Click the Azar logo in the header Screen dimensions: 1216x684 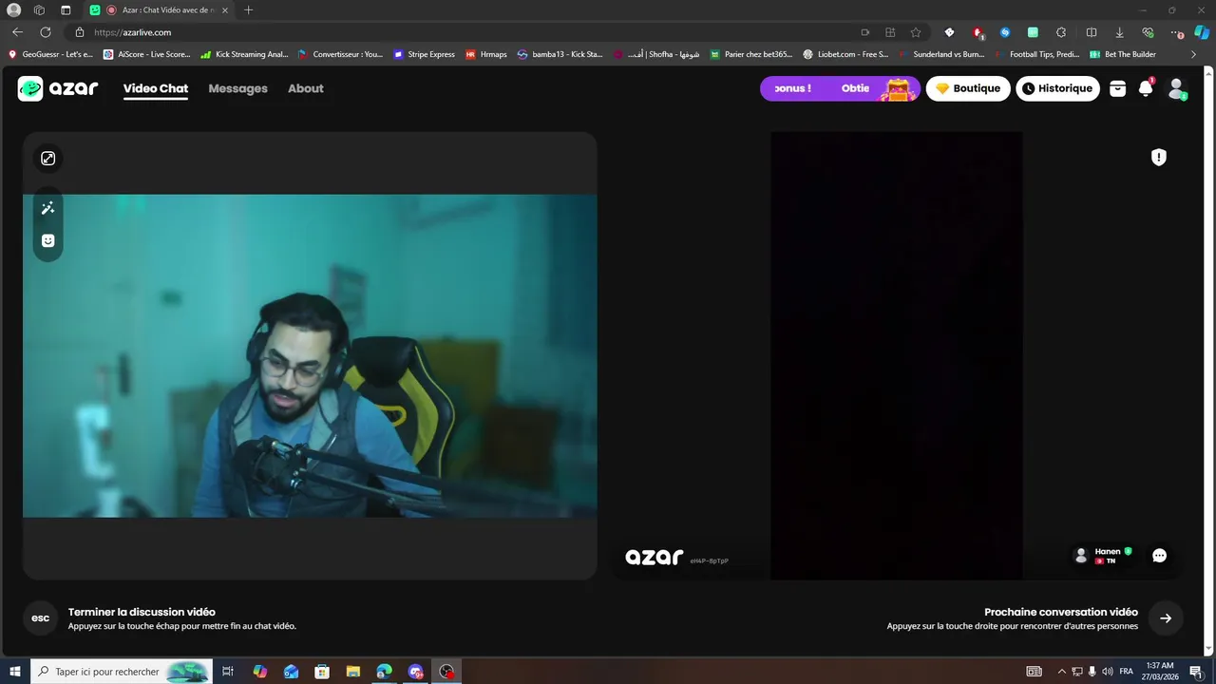click(x=58, y=88)
